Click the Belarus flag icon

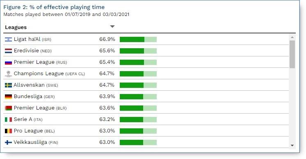click(x=8, y=108)
